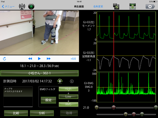Upload data via the cloud icon

pyautogui.click(x=60, y=81)
